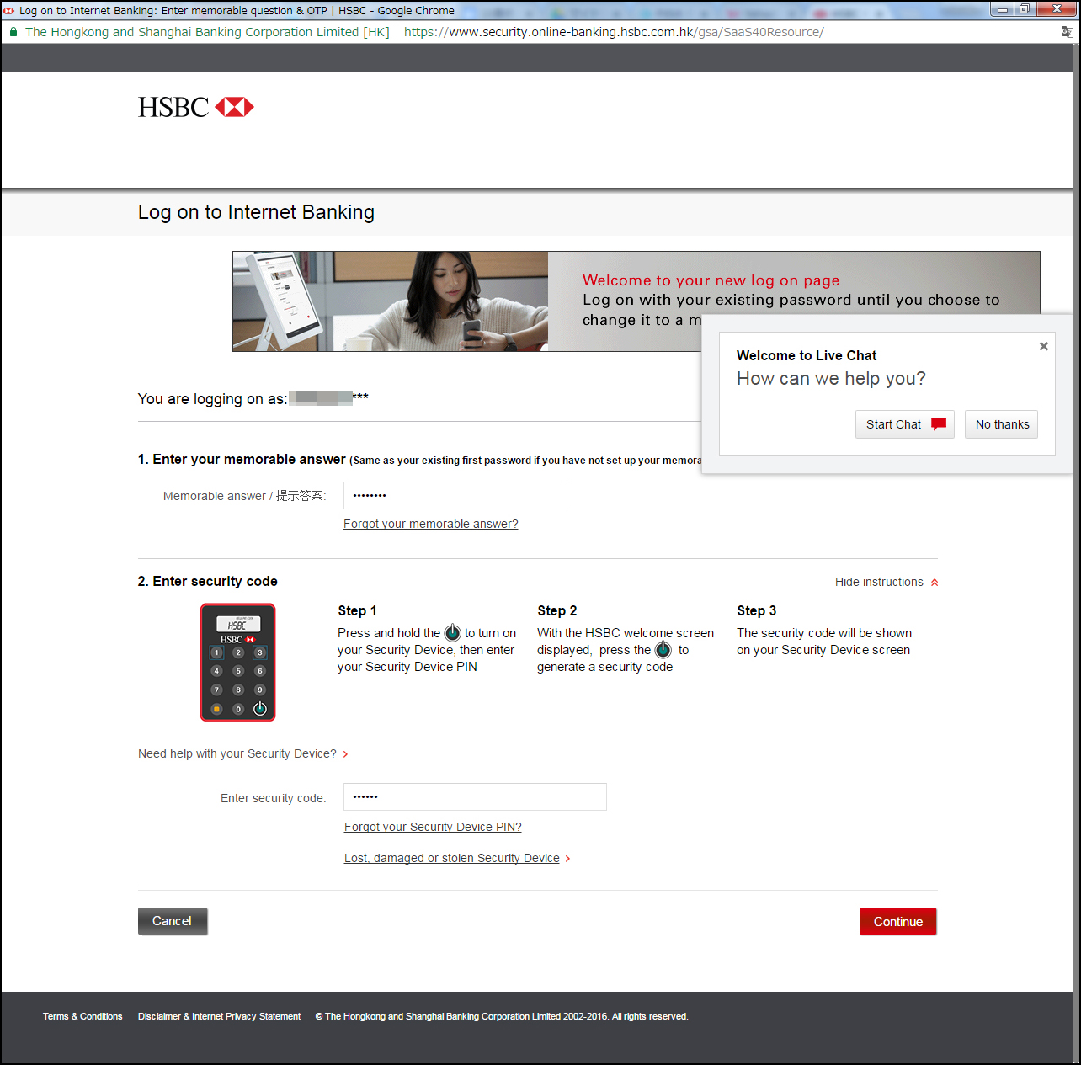Continue to log on

tap(898, 921)
